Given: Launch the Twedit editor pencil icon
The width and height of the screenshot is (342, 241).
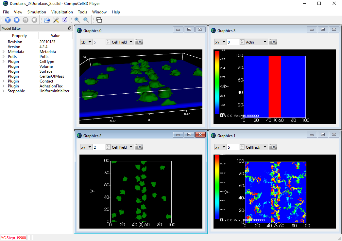Looking at the screenshot, I should coord(64,20).
